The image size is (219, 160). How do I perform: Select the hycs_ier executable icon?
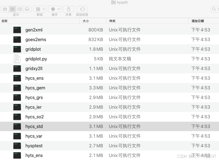17,107
